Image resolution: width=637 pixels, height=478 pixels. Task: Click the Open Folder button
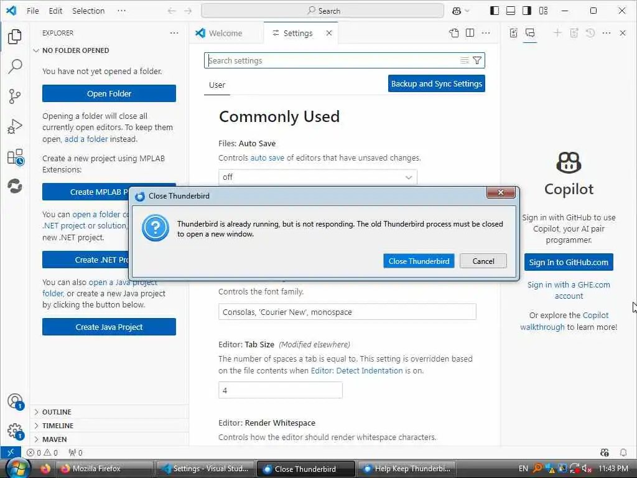point(109,93)
